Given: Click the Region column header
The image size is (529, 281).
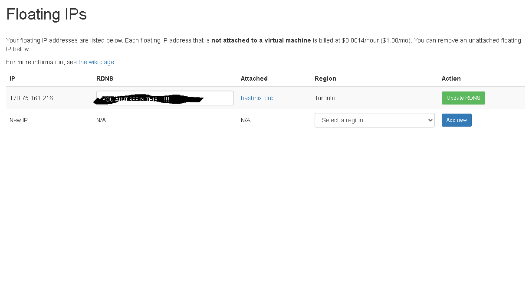Looking at the screenshot, I should tap(325, 78).
